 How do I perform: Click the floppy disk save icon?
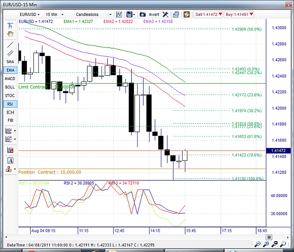129,15
